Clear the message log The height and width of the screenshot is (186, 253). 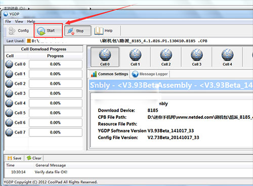click(x=34, y=158)
